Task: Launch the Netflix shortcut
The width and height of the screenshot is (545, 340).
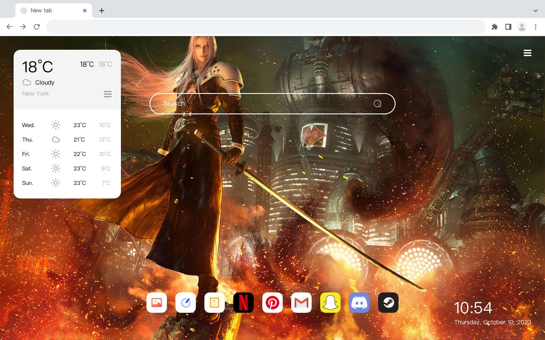Action: pos(244,303)
